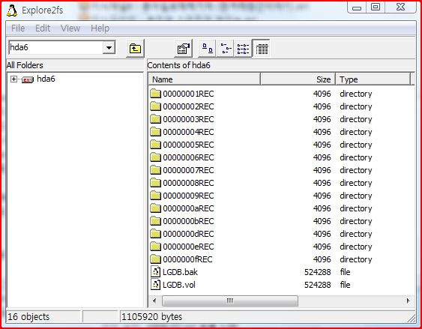422x329 pixels.
Task: Switch to List view
Action: point(243,49)
